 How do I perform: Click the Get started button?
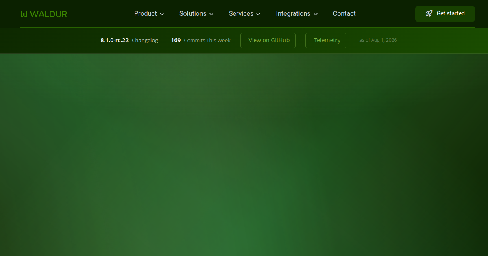coord(445,14)
